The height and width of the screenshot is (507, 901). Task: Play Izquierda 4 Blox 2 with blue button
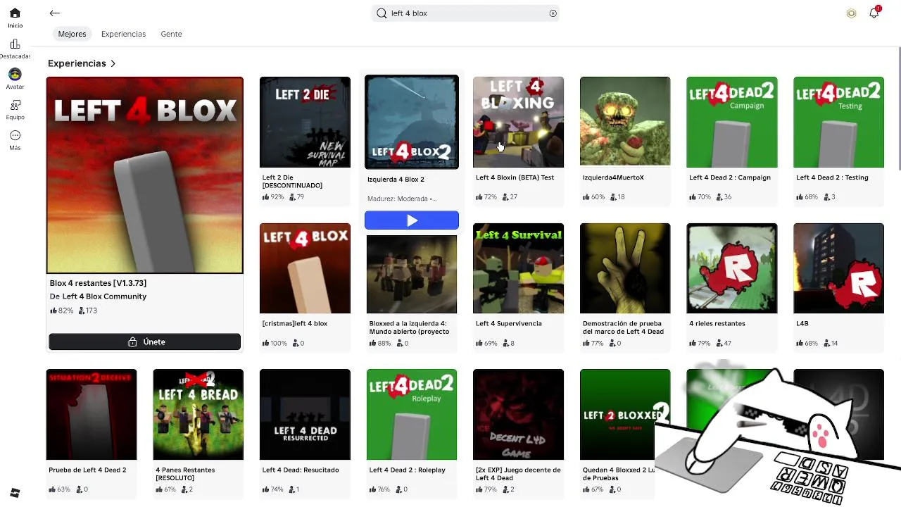[x=411, y=220]
